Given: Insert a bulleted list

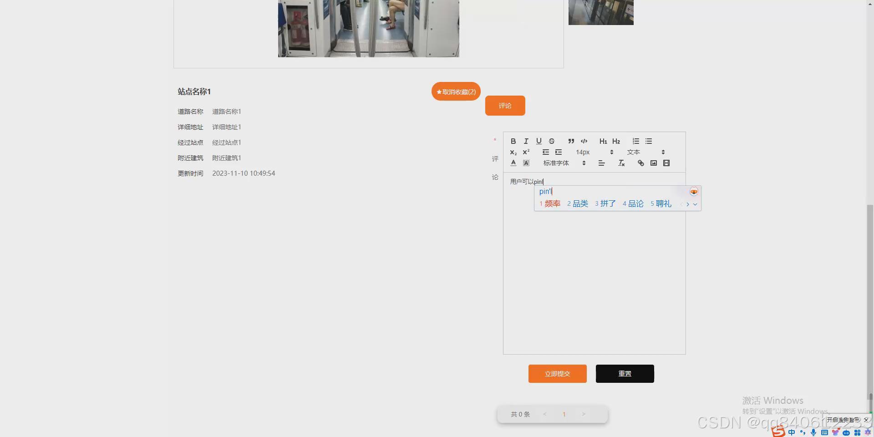Looking at the screenshot, I should click(x=649, y=141).
